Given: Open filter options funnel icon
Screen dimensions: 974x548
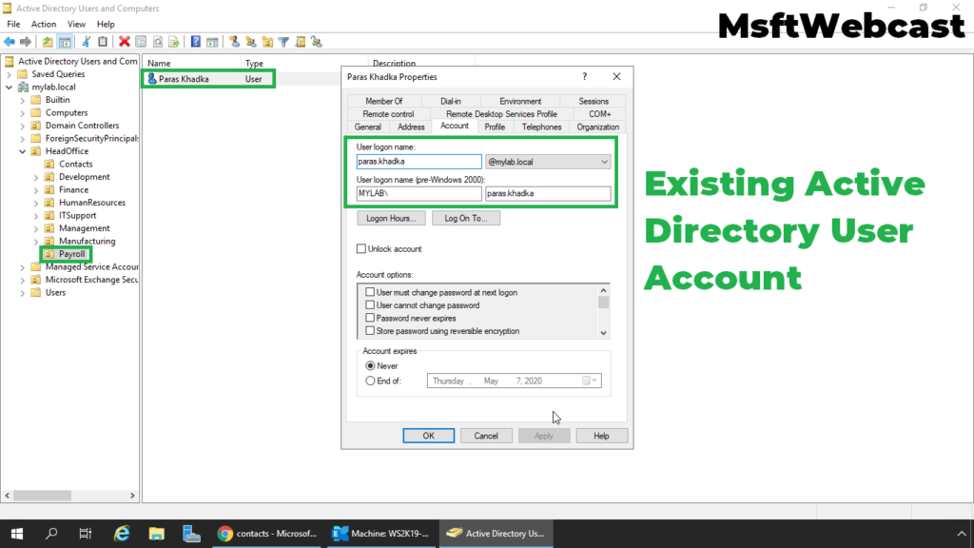Looking at the screenshot, I should [283, 42].
